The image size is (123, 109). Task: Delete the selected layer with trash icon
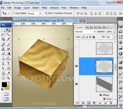pyautogui.click(x=111, y=103)
